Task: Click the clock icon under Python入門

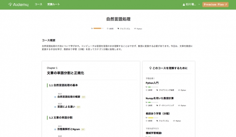Action: pos(146,90)
